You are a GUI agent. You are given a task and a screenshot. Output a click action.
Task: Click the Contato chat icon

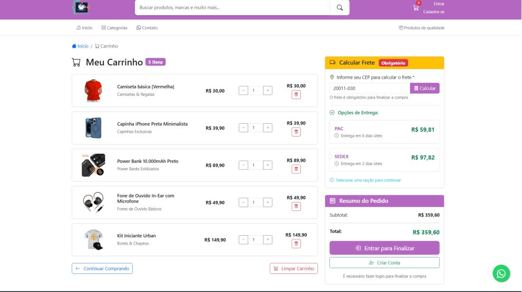138,27
